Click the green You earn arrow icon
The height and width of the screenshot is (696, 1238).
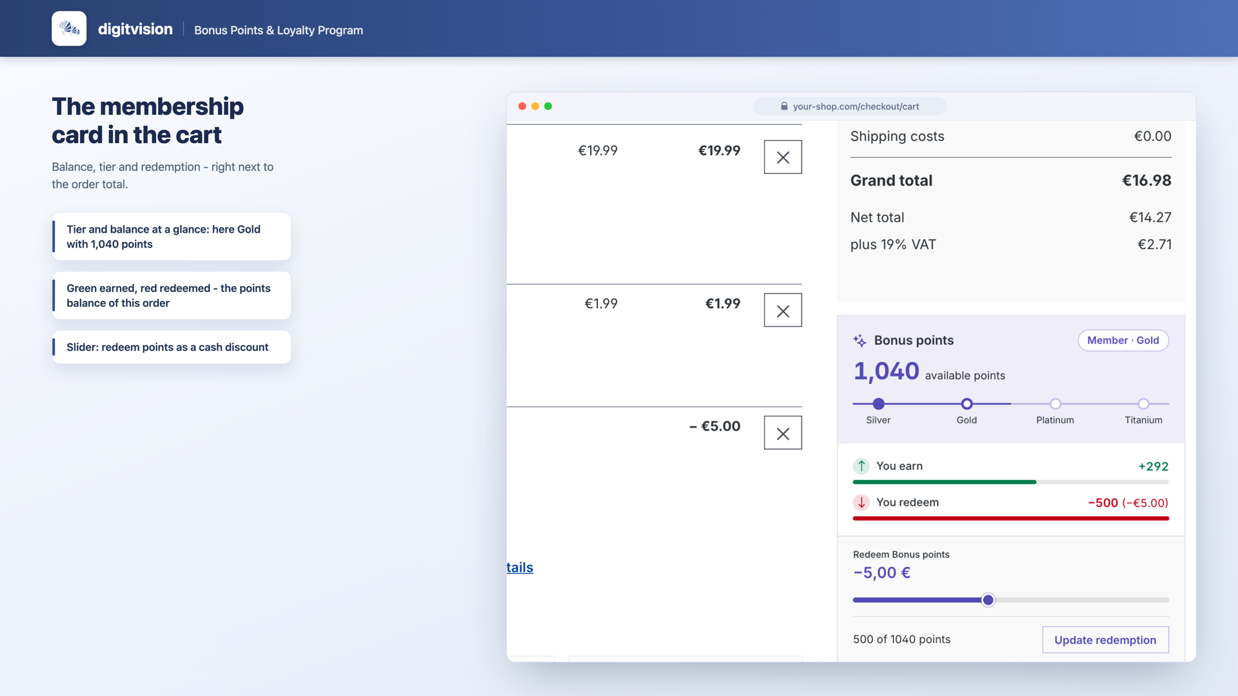(861, 466)
